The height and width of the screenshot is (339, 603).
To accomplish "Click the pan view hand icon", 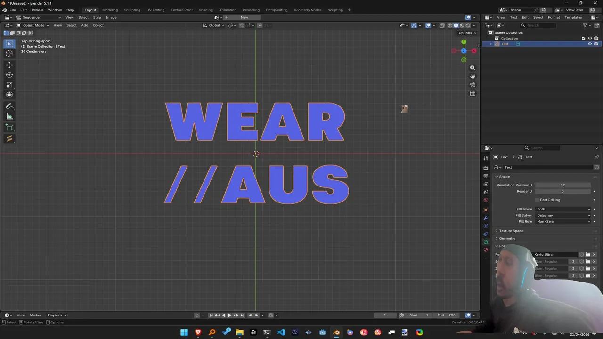I will coord(473,76).
